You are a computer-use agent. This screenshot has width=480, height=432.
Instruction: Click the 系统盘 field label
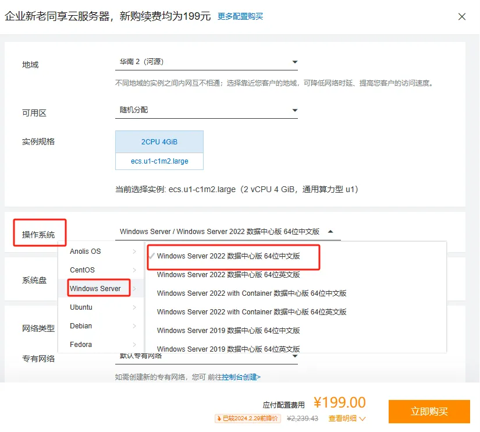click(x=34, y=281)
